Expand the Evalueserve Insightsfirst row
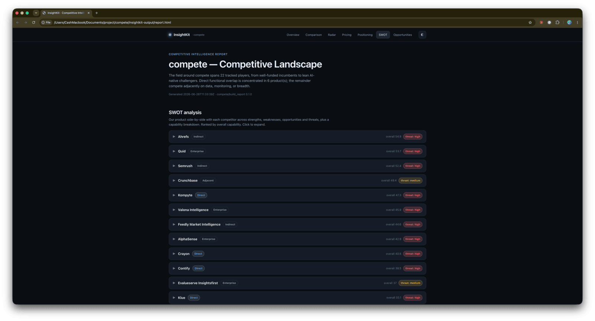This screenshot has height=321, width=595. (x=297, y=283)
